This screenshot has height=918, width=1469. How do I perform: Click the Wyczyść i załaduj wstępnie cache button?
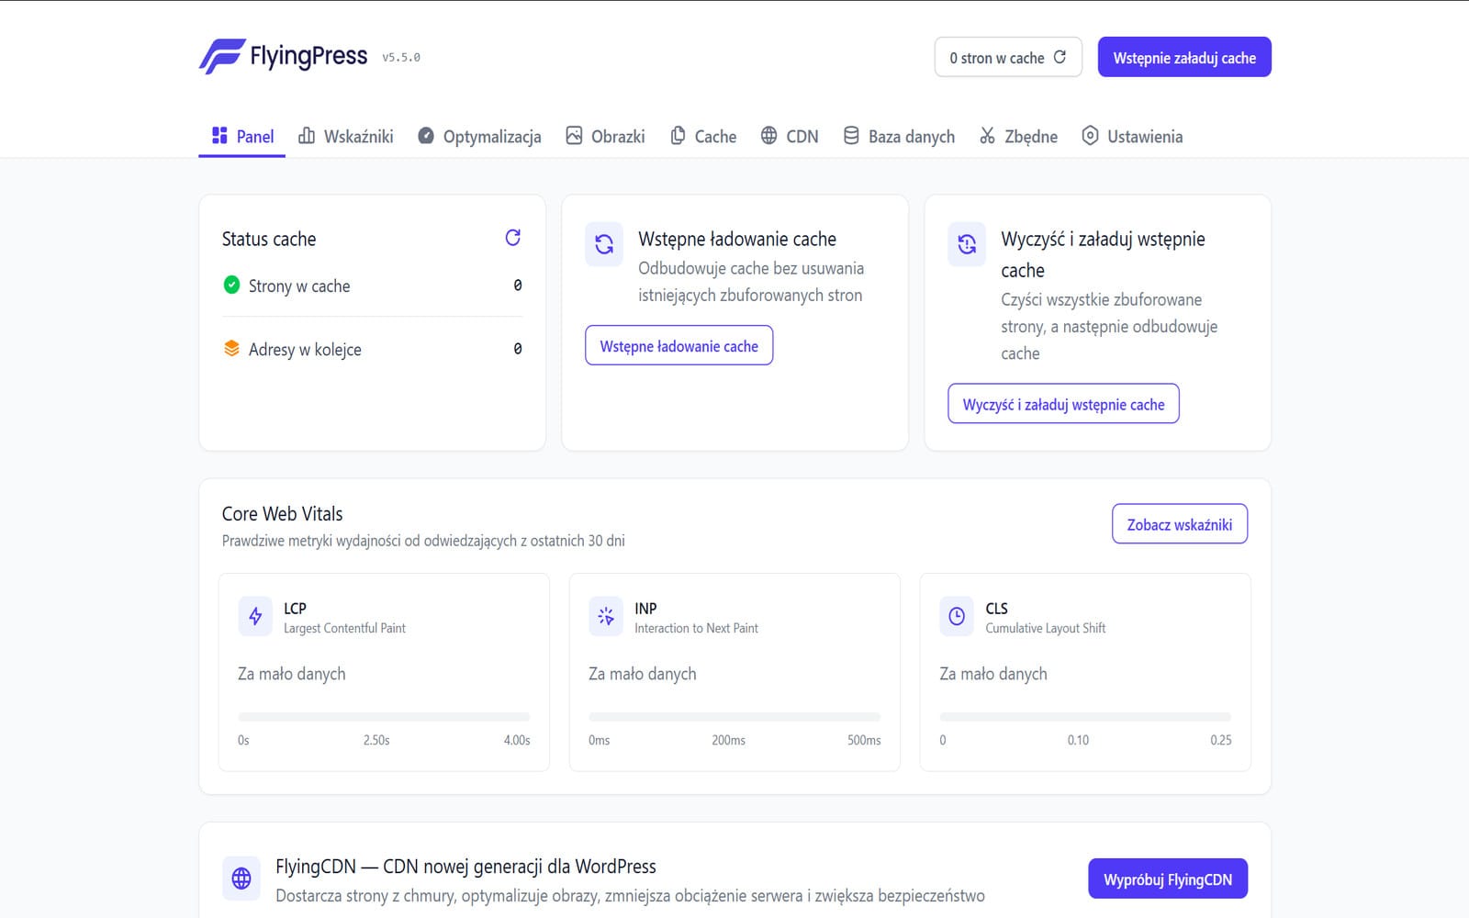click(x=1063, y=404)
